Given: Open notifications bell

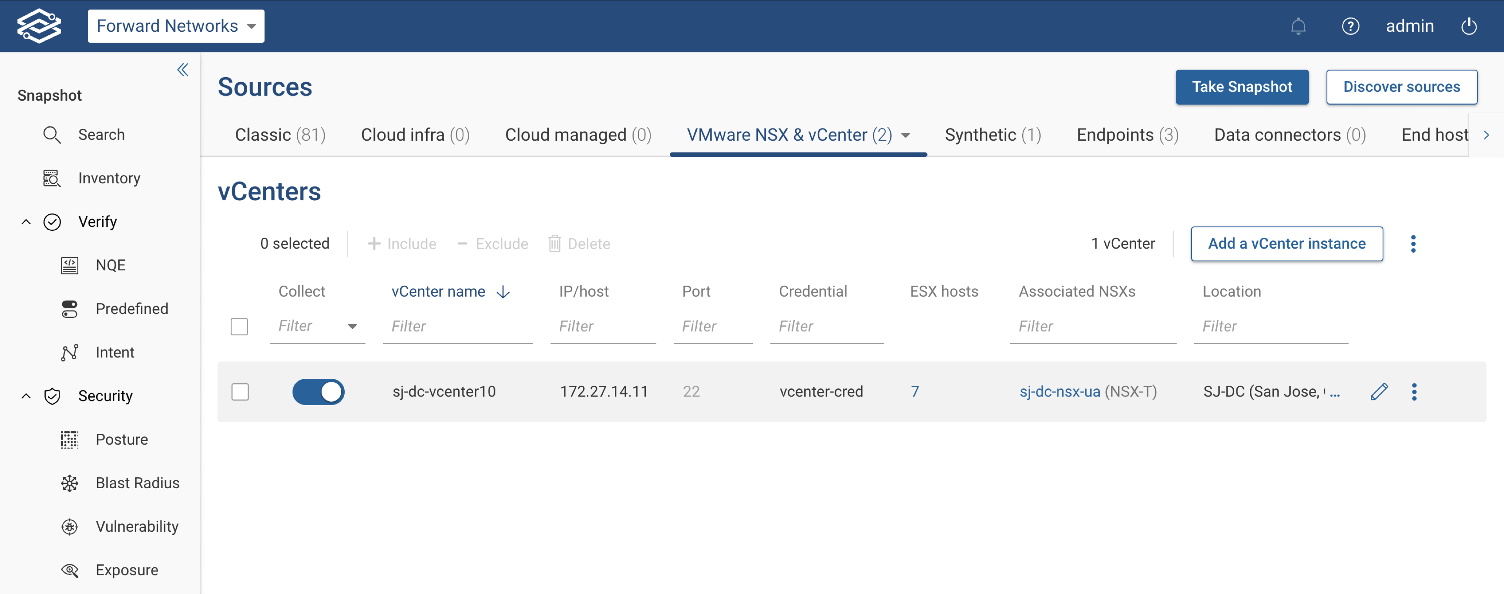Looking at the screenshot, I should (x=1298, y=26).
